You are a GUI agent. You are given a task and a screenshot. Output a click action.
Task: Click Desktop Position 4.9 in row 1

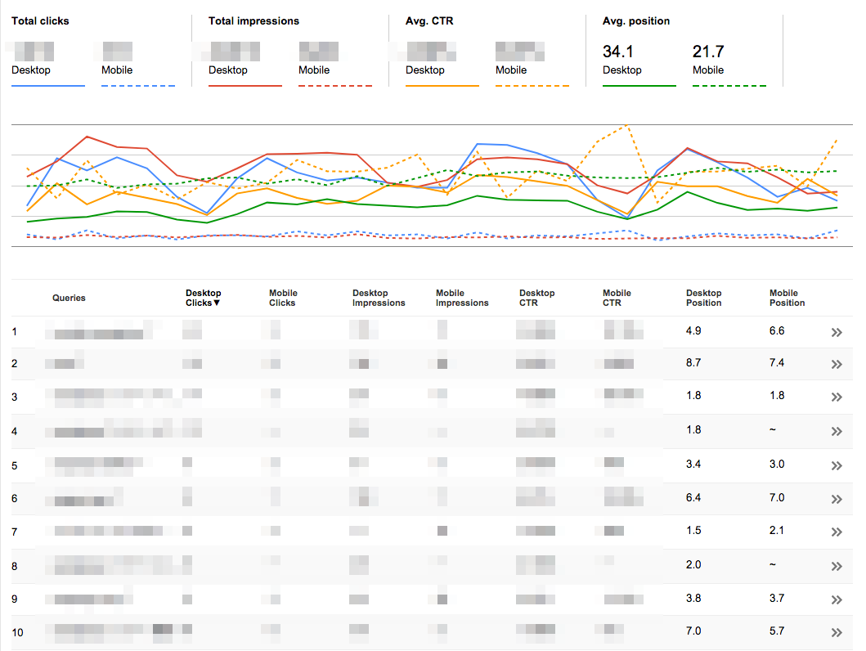pos(693,330)
